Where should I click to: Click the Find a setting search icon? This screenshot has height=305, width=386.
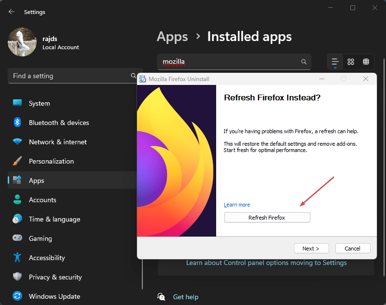click(133, 76)
